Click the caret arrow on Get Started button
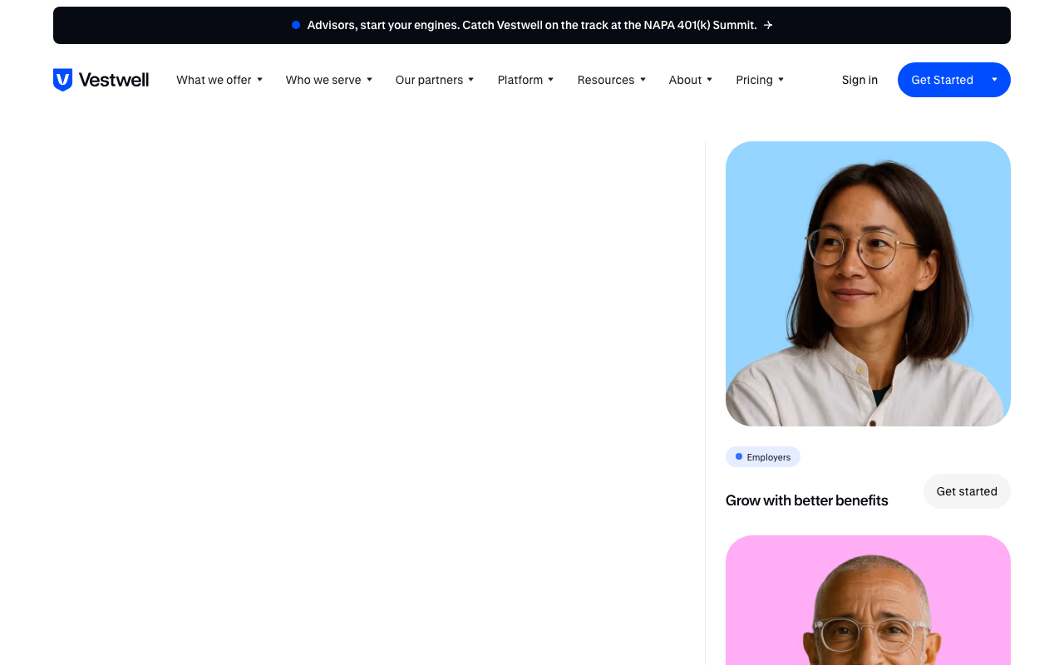 coord(994,80)
